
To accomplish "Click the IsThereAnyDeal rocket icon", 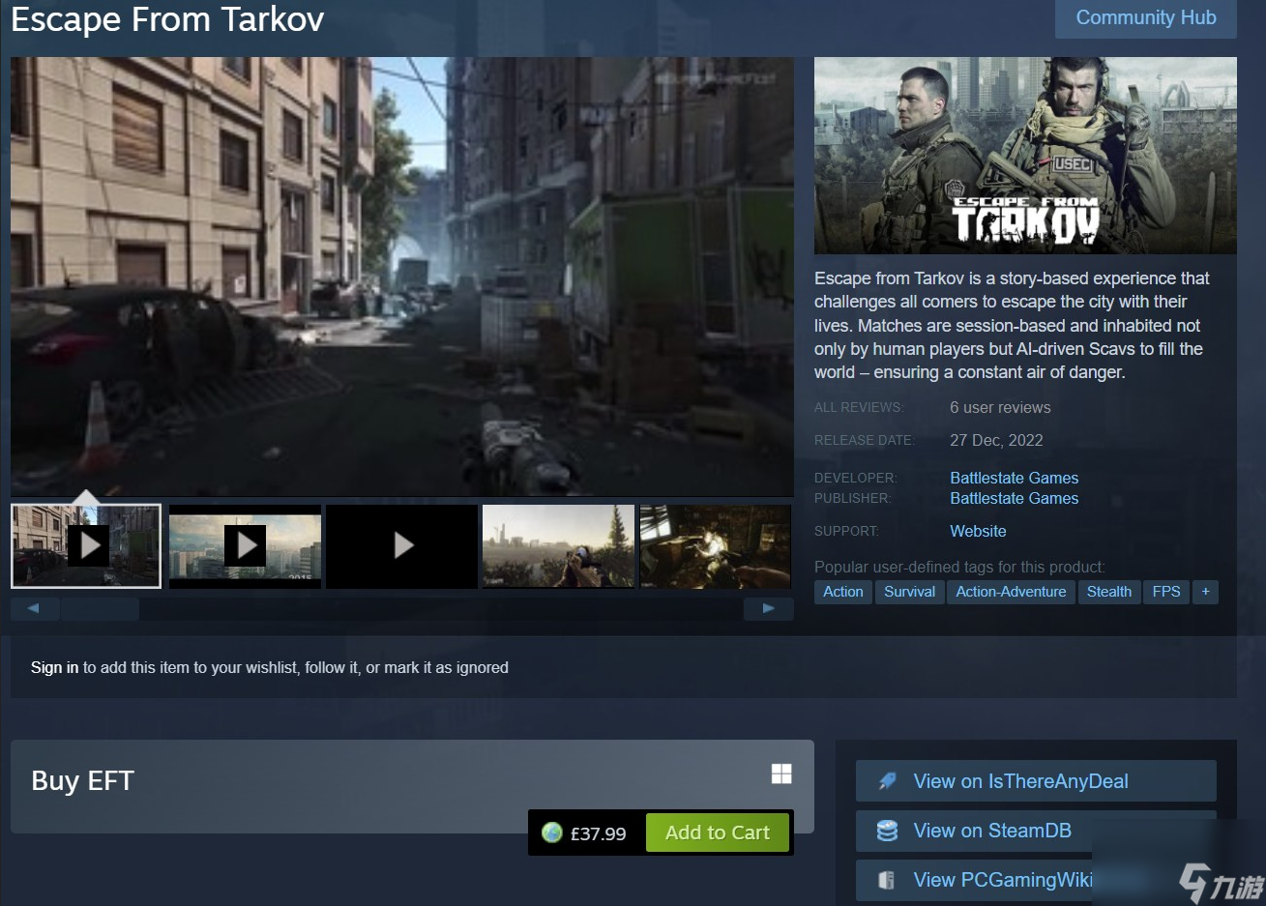I will [x=887, y=781].
